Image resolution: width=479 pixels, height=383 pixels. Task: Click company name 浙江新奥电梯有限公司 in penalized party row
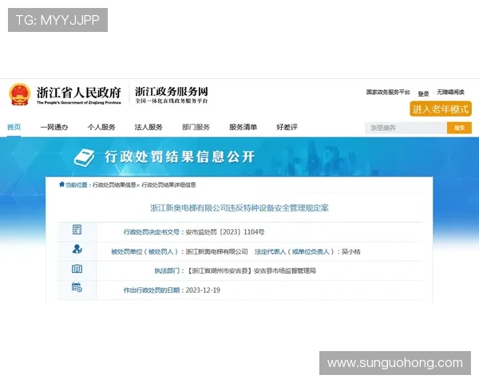(216, 251)
